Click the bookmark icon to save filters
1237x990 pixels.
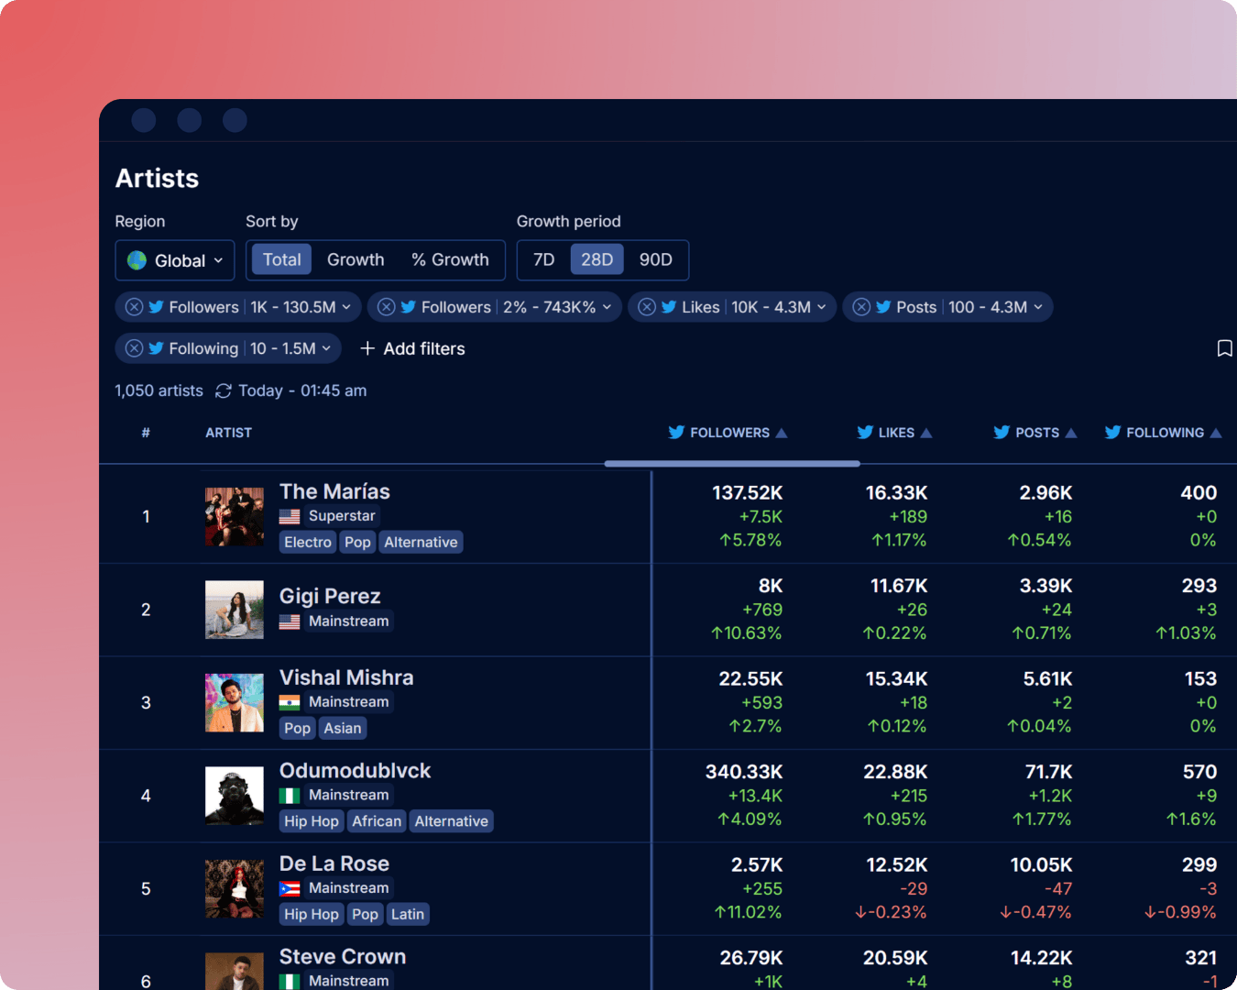coord(1224,348)
